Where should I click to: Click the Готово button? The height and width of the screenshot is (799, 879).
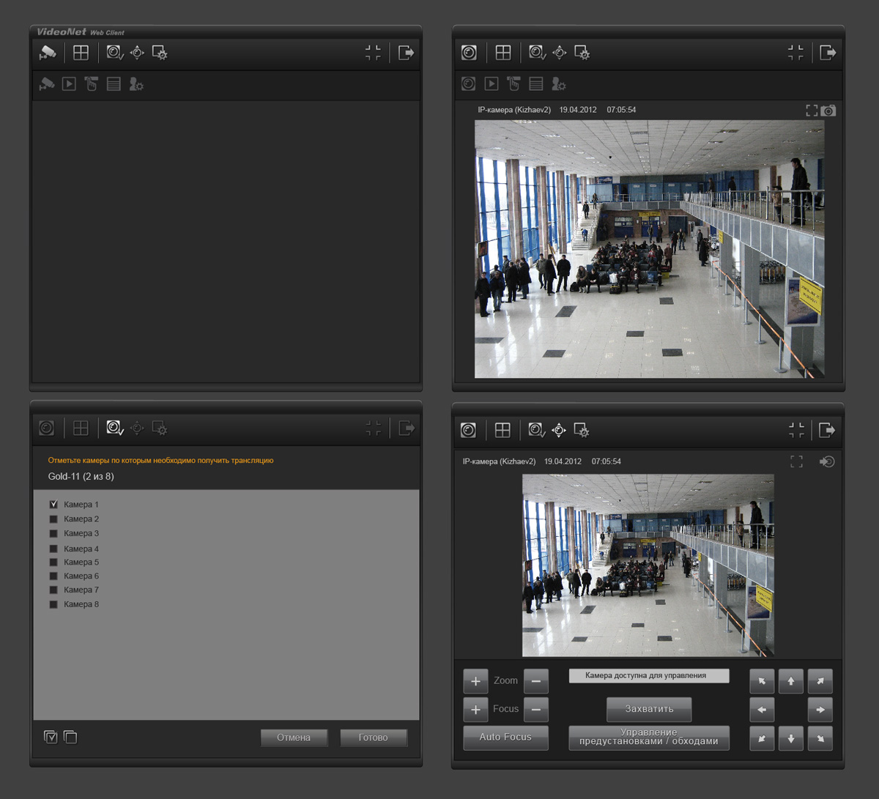(x=374, y=737)
